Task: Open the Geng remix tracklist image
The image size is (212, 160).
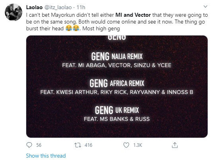Action: [x=117, y=87]
